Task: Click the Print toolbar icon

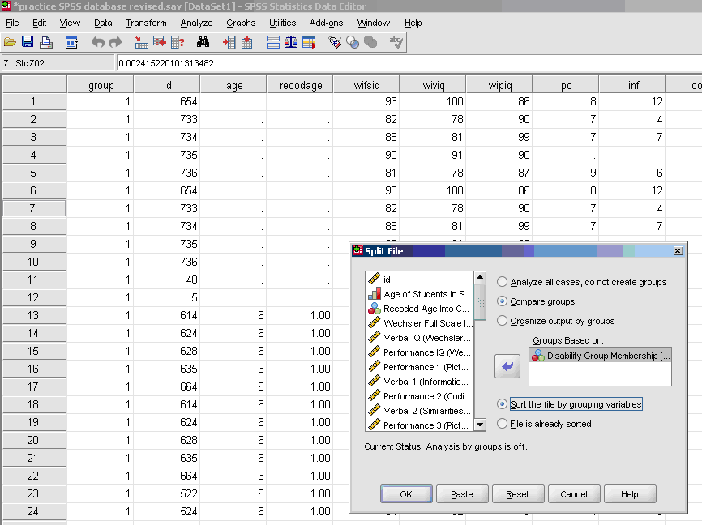Action: 46,42
